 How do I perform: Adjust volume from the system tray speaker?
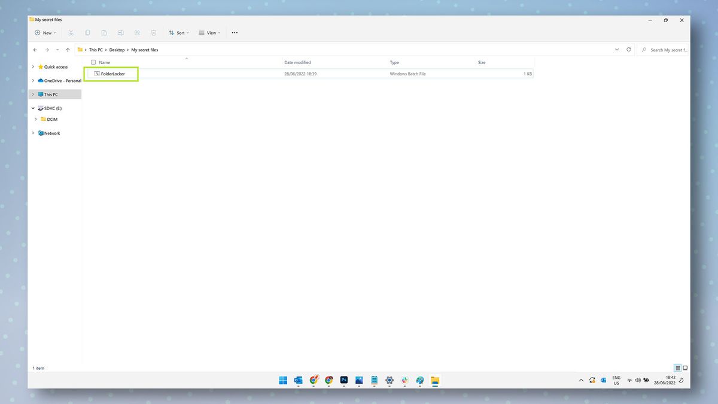tap(638, 380)
